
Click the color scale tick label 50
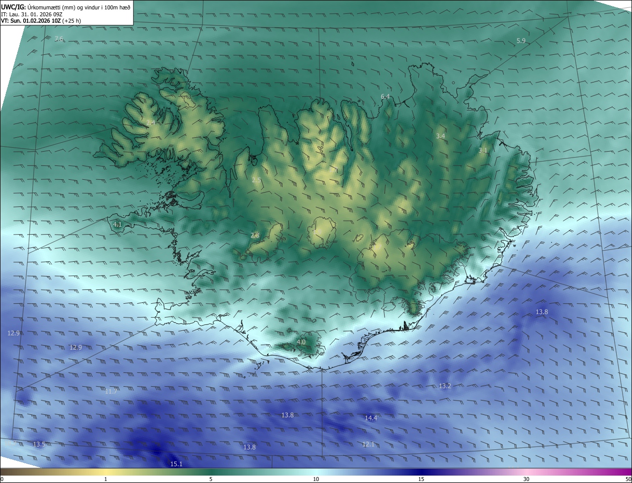click(x=628, y=479)
